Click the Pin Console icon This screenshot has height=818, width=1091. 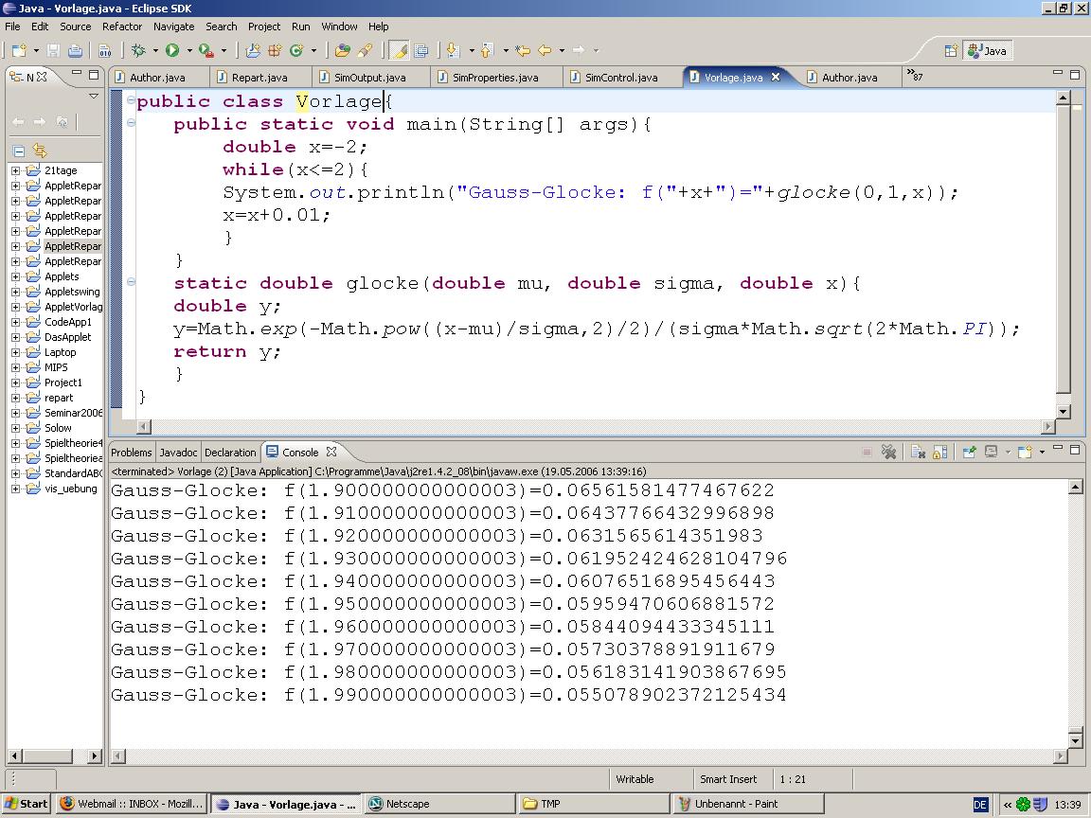point(969,453)
